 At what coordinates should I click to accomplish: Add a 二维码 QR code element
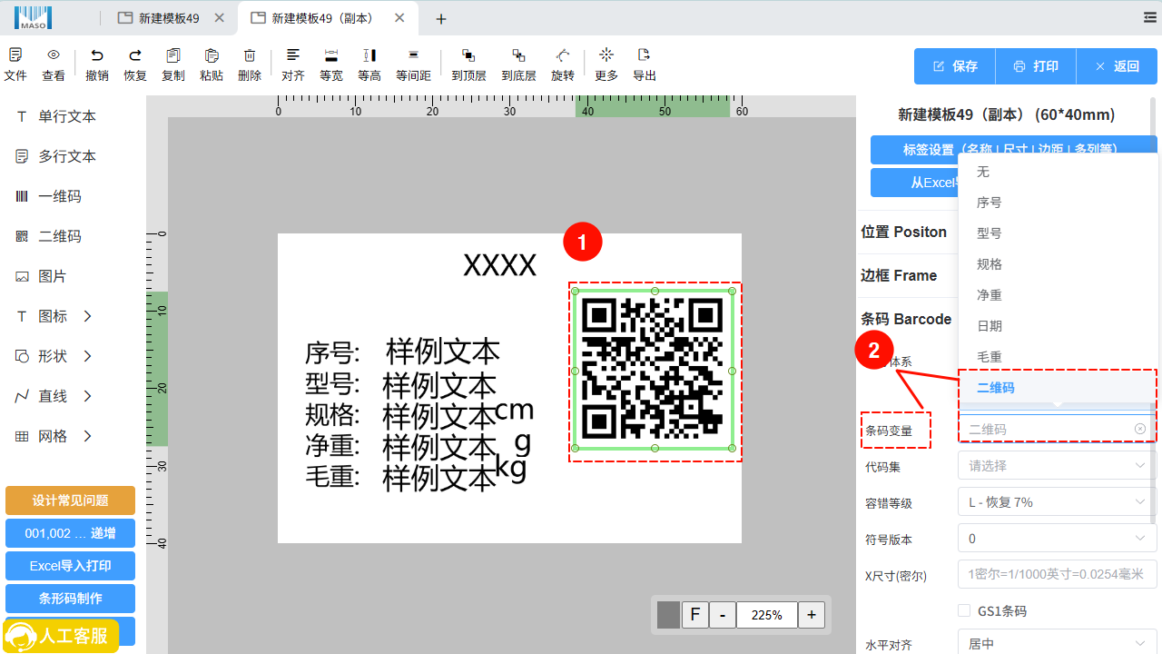[49, 236]
